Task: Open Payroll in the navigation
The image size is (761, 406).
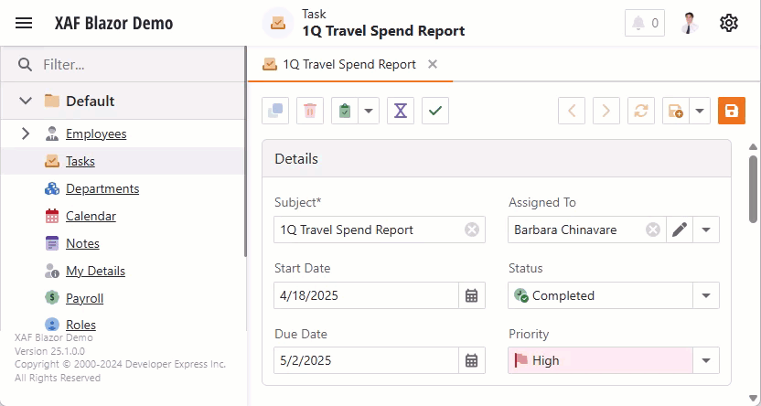Action: click(84, 298)
